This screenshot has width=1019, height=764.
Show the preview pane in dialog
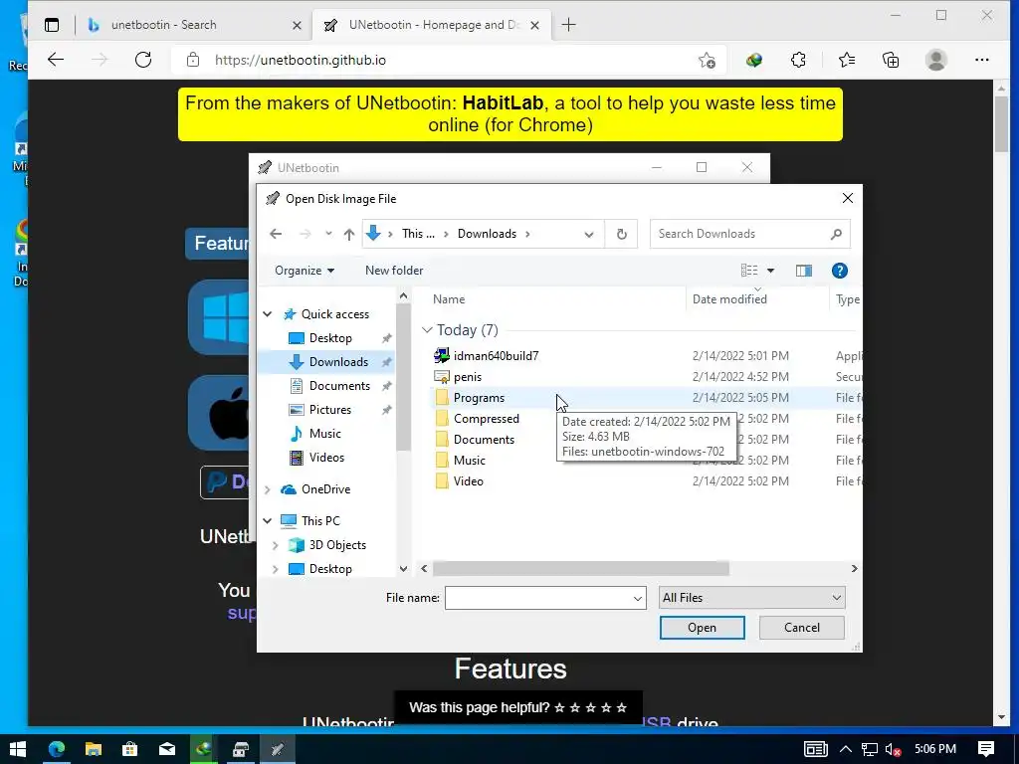pos(804,271)
